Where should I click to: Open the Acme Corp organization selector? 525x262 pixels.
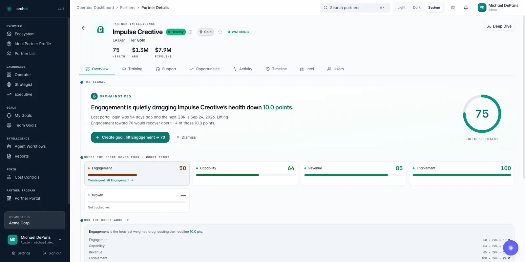[35, 220]
